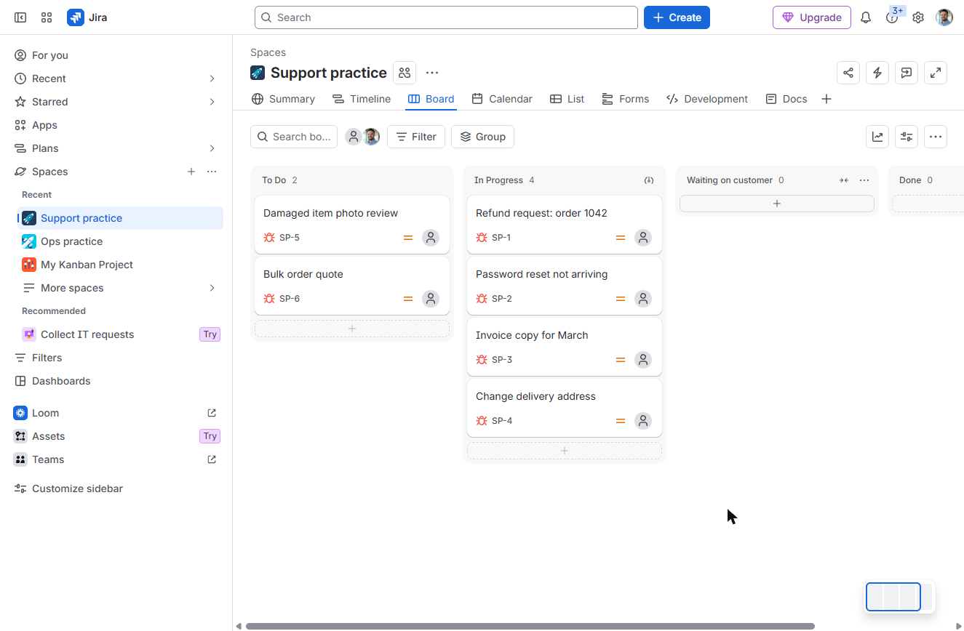The image size is (964, 631).
Task: Open the Calendar tab
Action: pos(502,99)
